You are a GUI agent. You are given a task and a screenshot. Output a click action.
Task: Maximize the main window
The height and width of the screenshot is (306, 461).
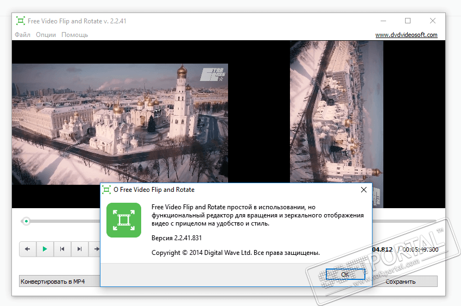pyautogui.click(x=408, y=21)
